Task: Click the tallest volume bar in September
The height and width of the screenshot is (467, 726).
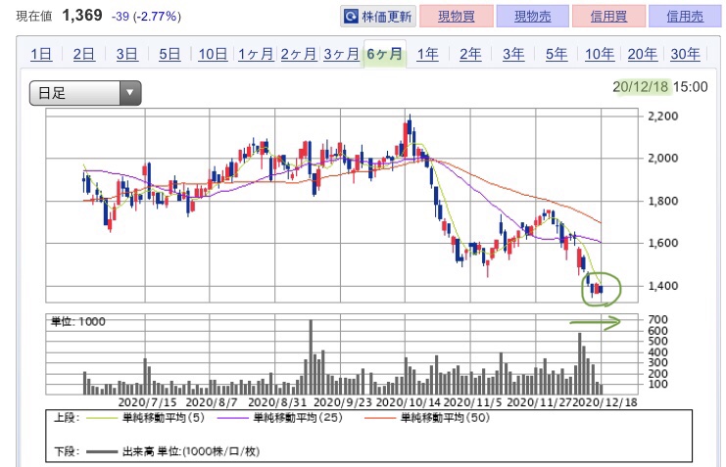Action: tap(311, 356)
